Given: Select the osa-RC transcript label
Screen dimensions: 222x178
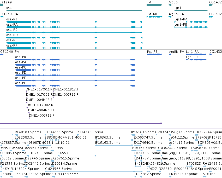Looking at the screenshot, I should pos(12,30).
